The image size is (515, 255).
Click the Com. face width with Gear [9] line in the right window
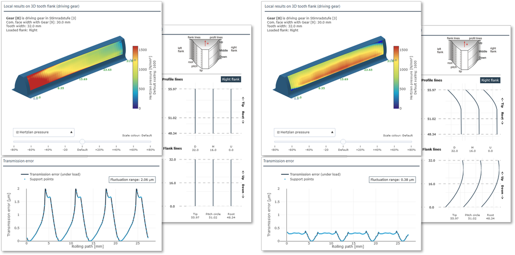click(299, 22)
